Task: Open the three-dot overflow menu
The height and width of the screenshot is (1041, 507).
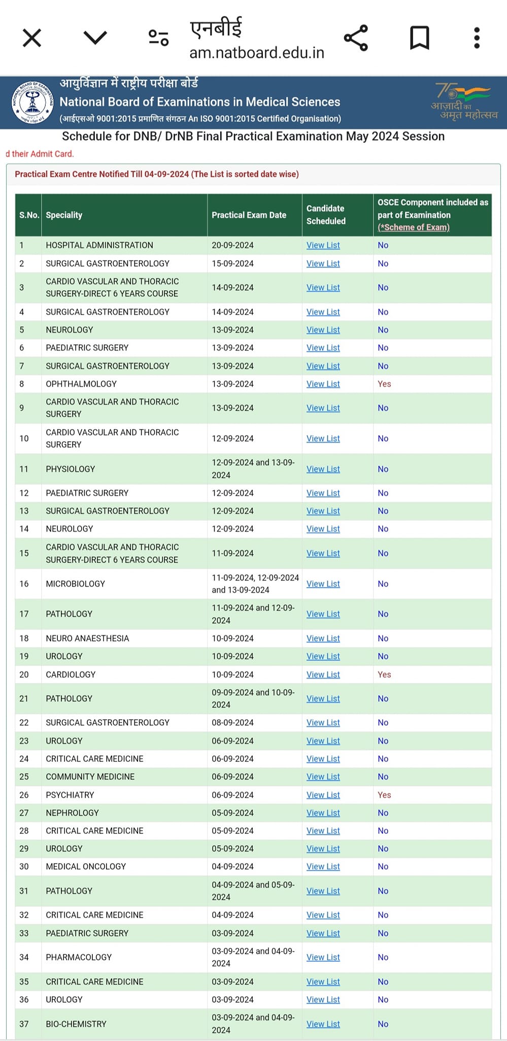Action: [477, 38]
